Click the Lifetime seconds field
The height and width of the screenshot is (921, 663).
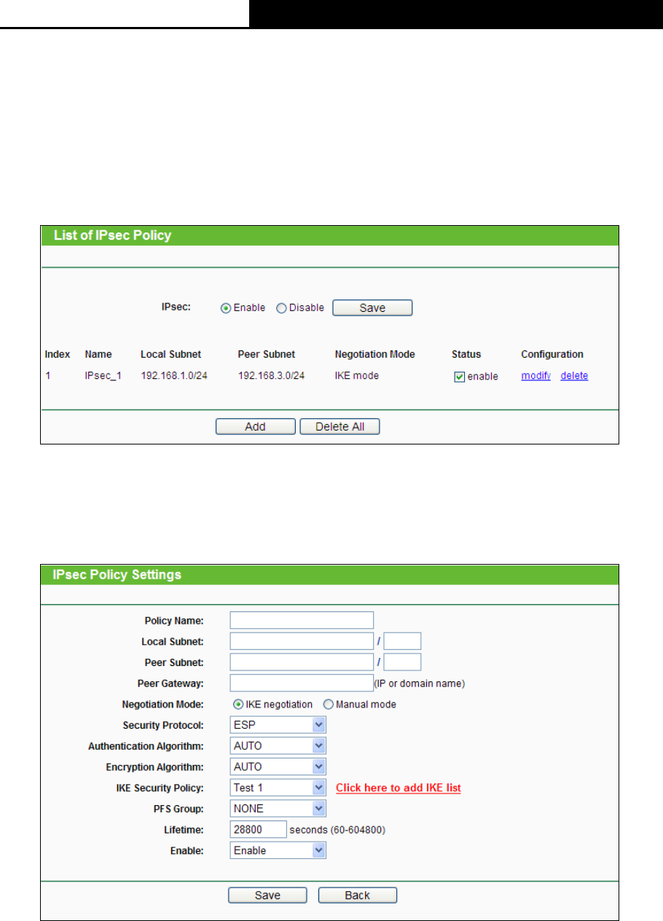tap(258, 829)
